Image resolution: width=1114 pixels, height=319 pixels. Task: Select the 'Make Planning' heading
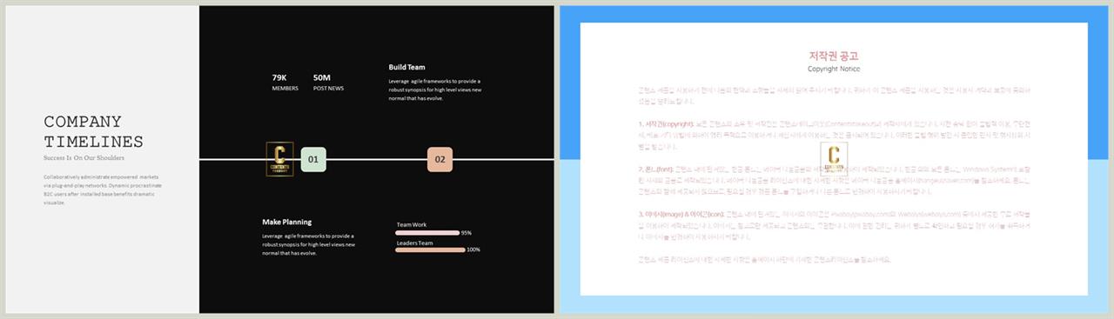pyautogui.click(x=286, y=222)
